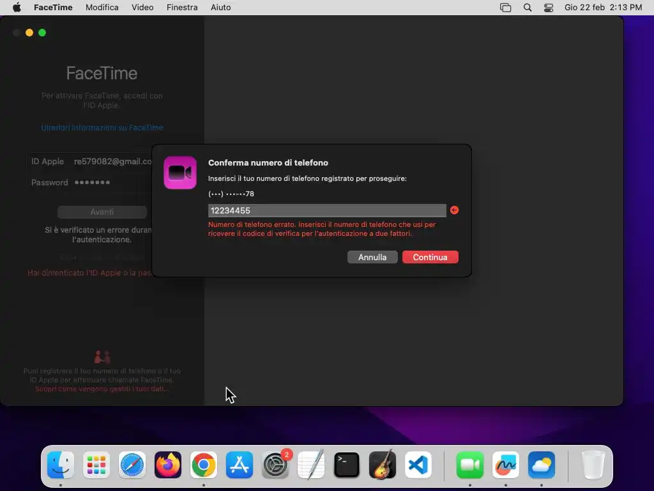Click the masked phone number ending in 78

click(231, 194)
